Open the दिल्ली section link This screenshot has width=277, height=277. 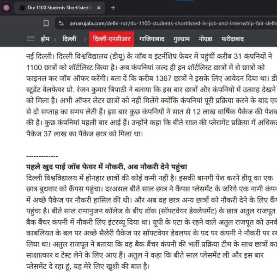tap(69, 39)
